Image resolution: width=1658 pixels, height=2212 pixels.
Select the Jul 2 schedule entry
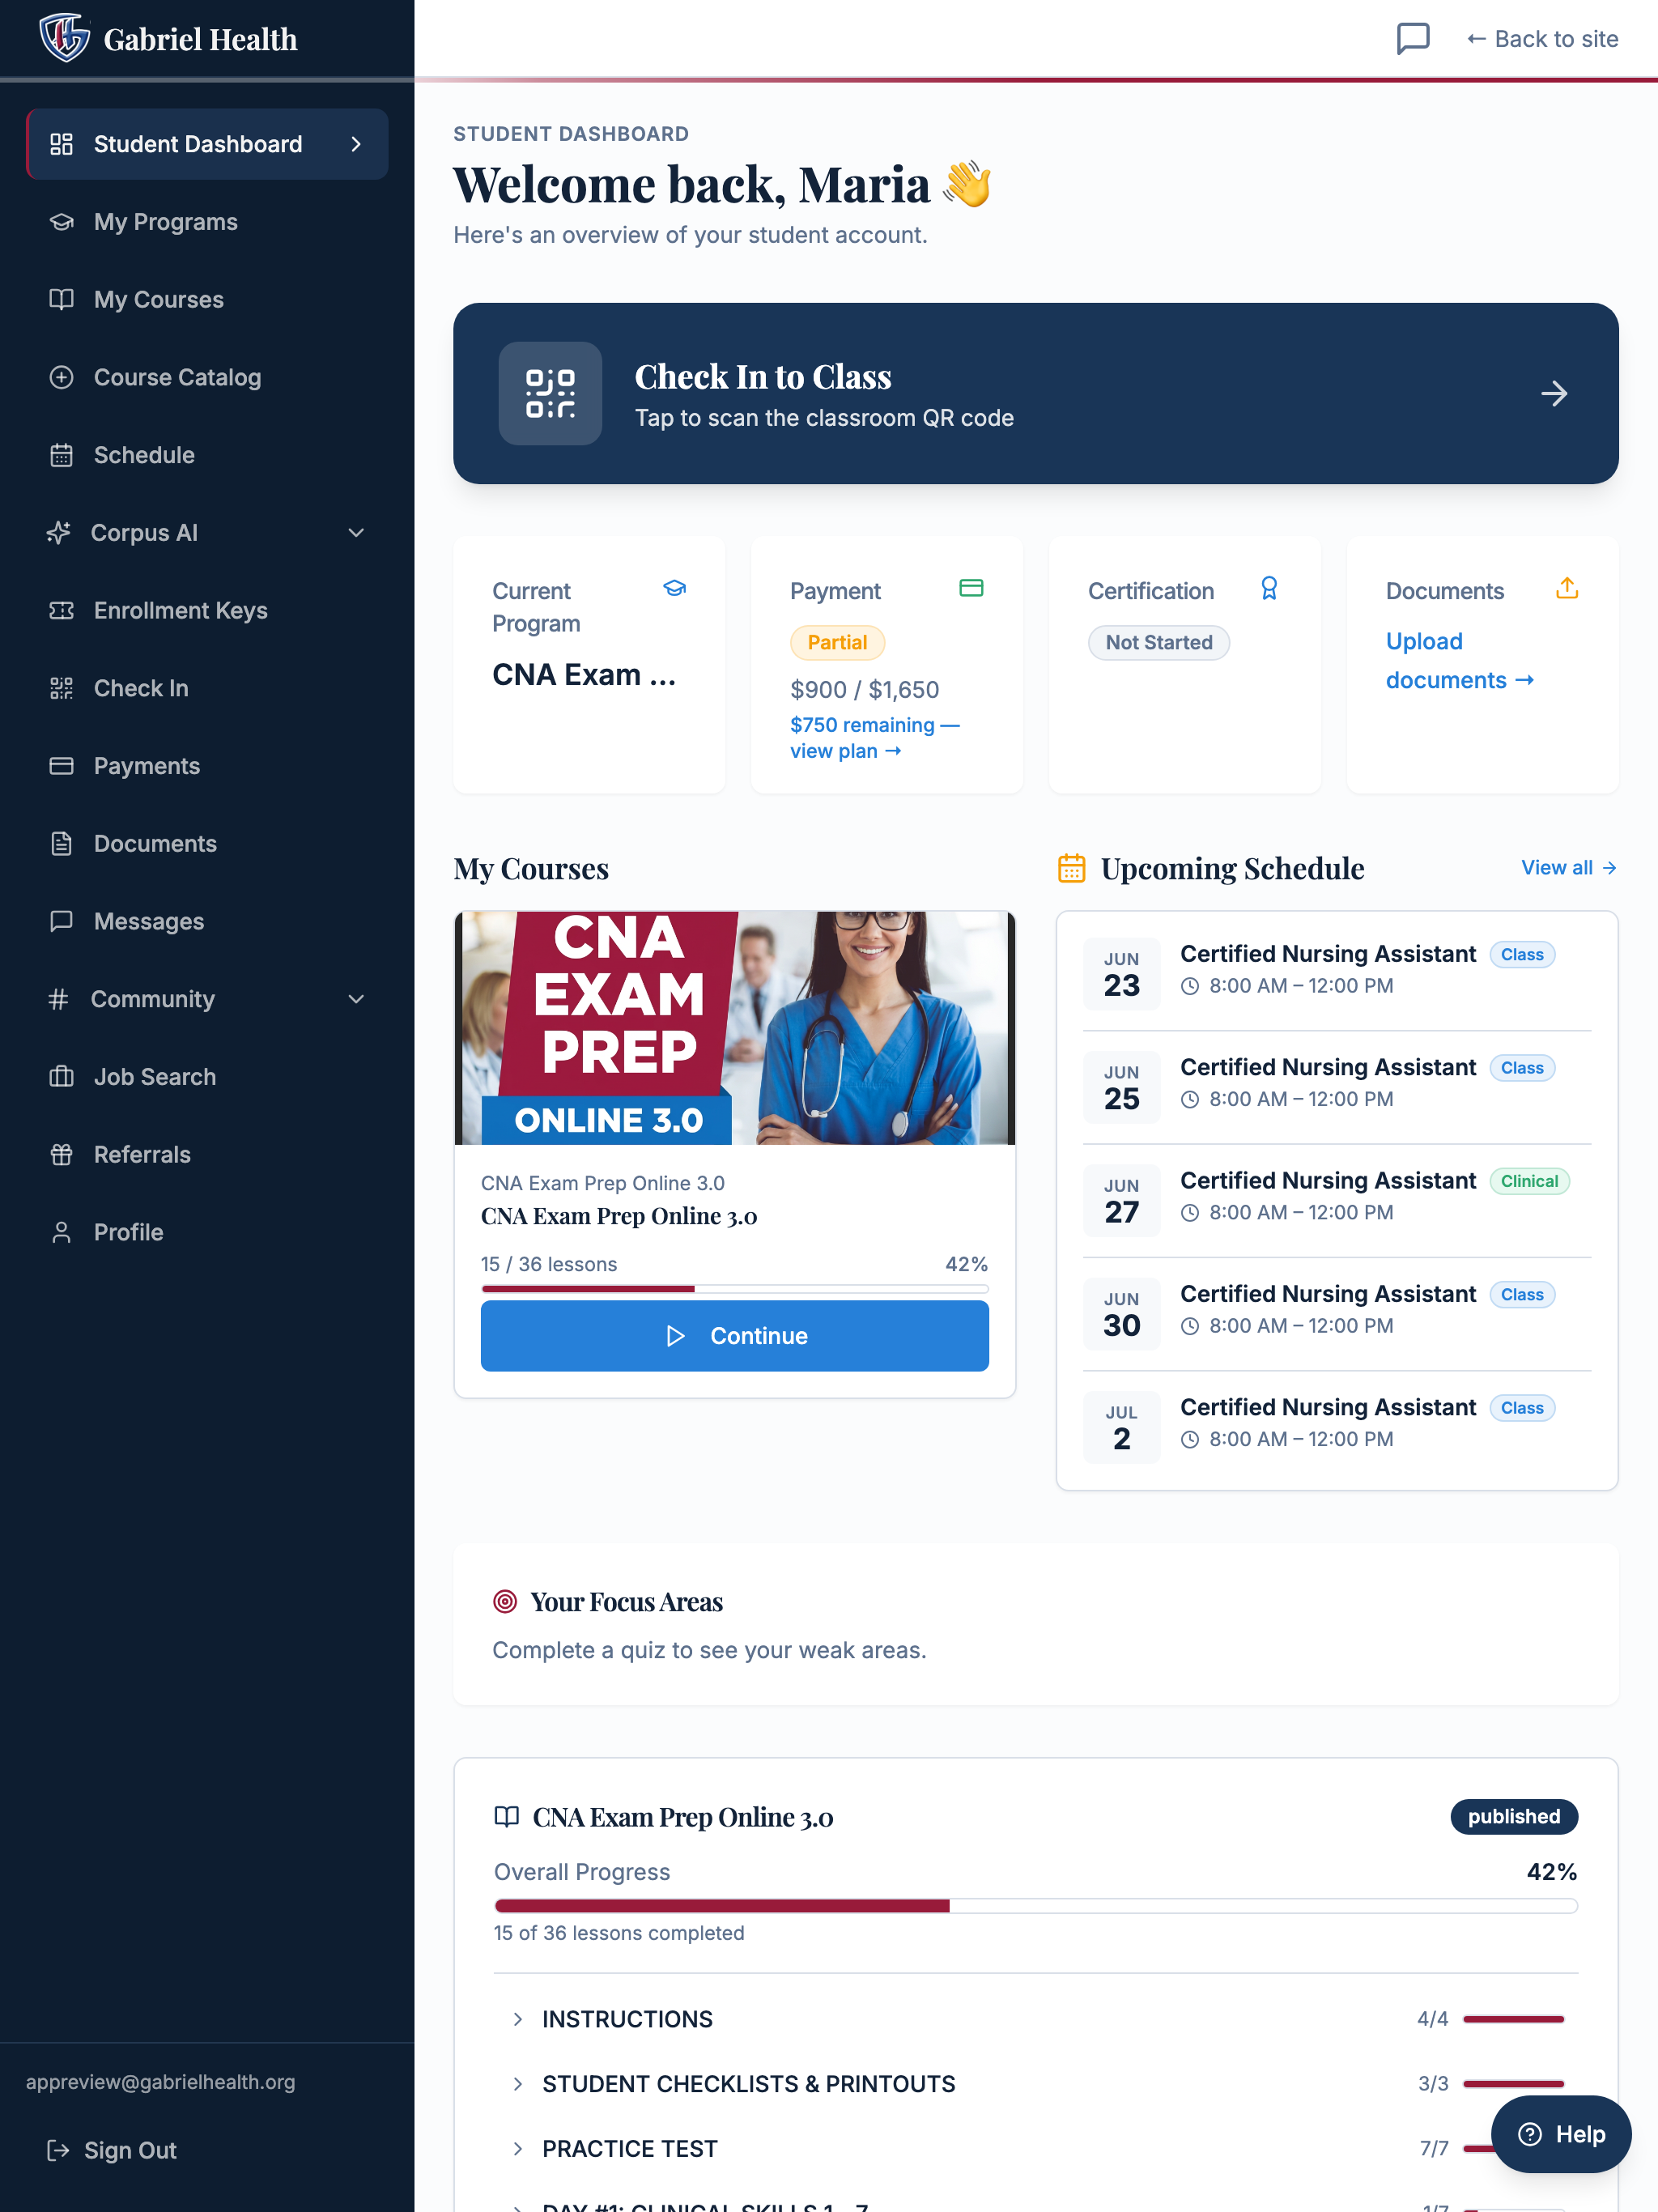click(1337, 1426)
